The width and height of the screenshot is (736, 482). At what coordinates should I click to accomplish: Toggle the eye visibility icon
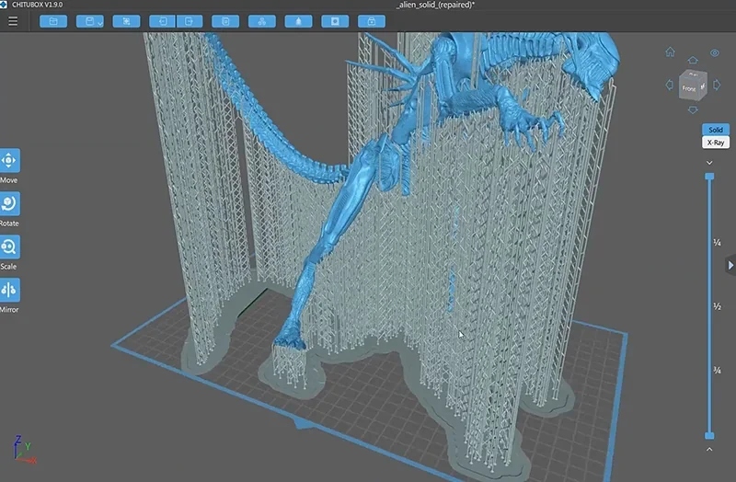tap(715, 53)
